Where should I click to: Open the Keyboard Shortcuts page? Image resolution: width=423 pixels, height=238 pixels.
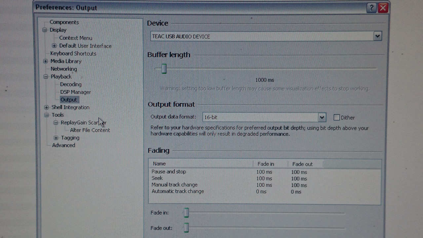coord(73,54)
